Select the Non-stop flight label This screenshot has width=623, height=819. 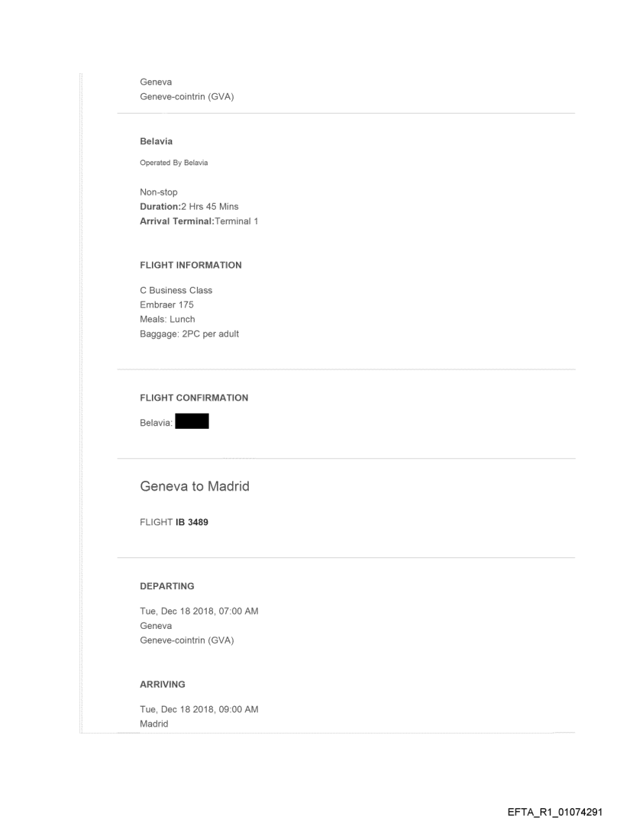tap(159, 193)
